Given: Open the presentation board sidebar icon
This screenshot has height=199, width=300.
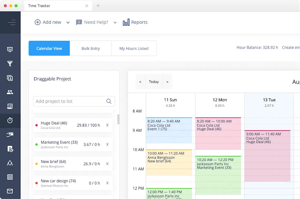Looking at the screenshot, I should [x=10, y=50].
